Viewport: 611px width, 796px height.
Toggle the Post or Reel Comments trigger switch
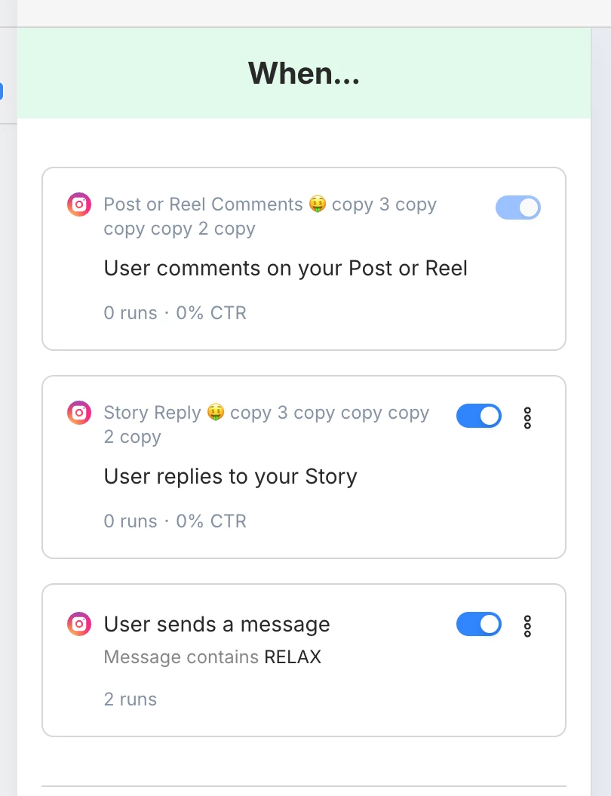(518, 207)
